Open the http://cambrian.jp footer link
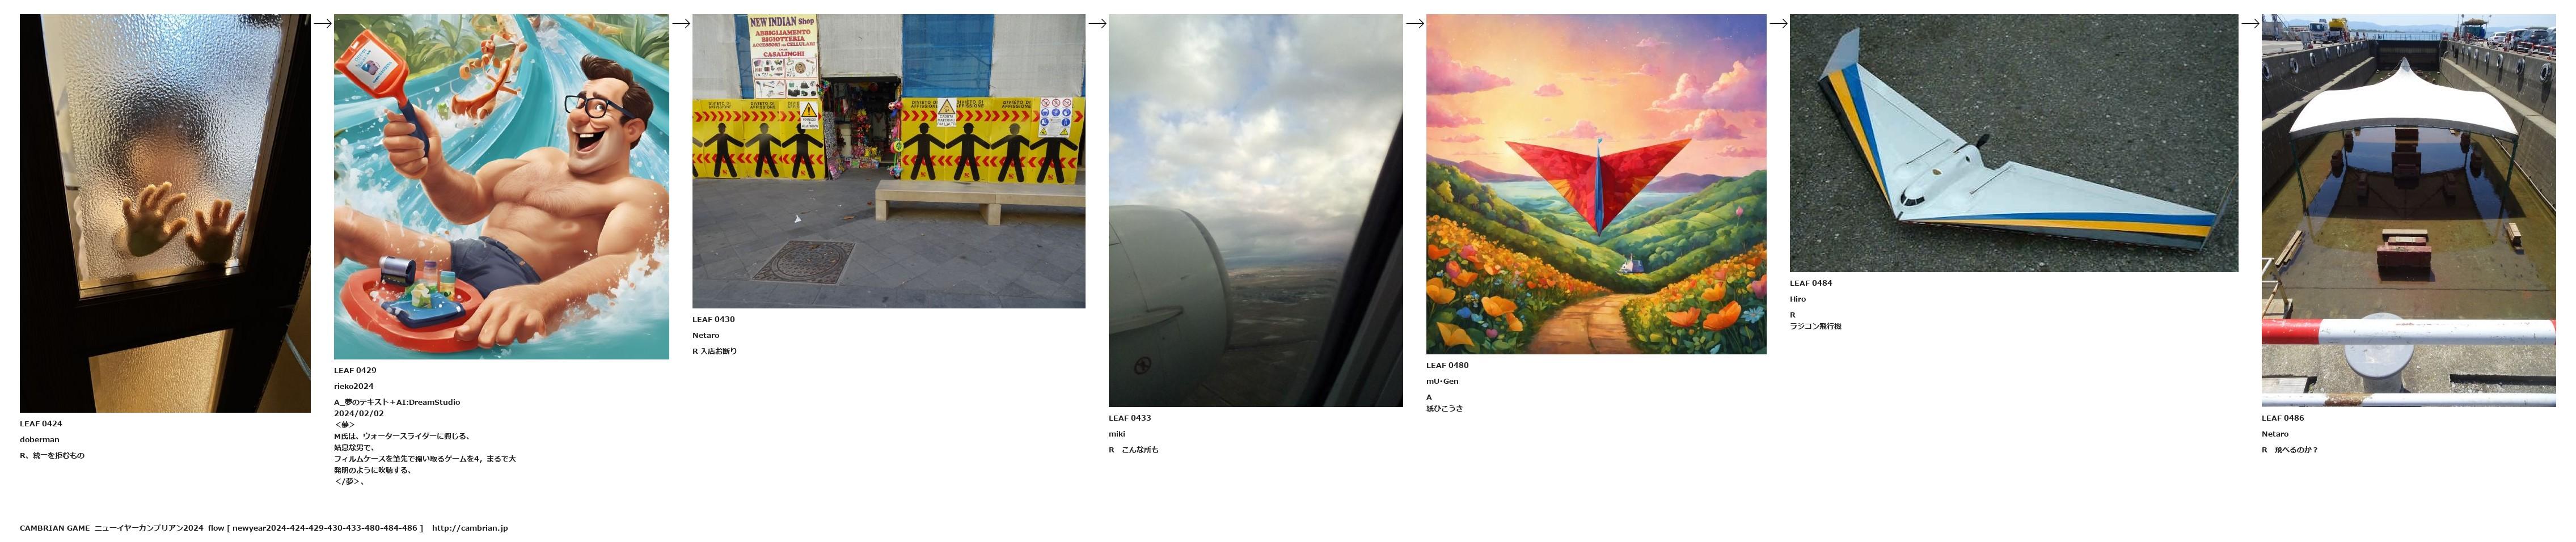Screen dimensions: 2576x542 (x=470, y=528)
